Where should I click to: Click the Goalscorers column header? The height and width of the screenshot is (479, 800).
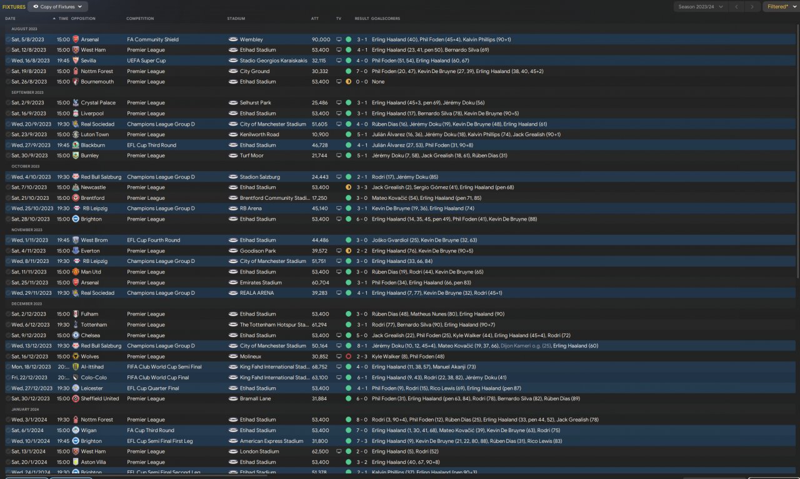tap(386, 19)
